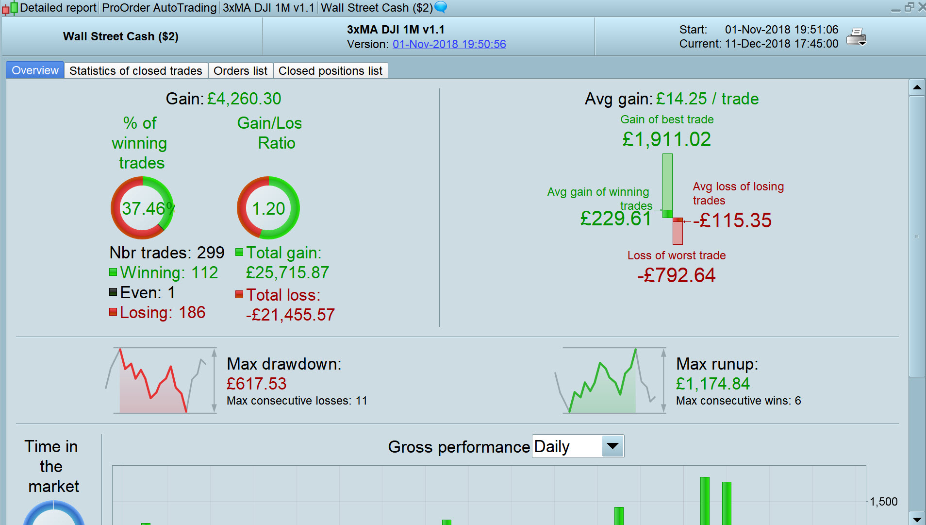
Task: Click Total gain value £25,715.87
Action: [287, 272]
